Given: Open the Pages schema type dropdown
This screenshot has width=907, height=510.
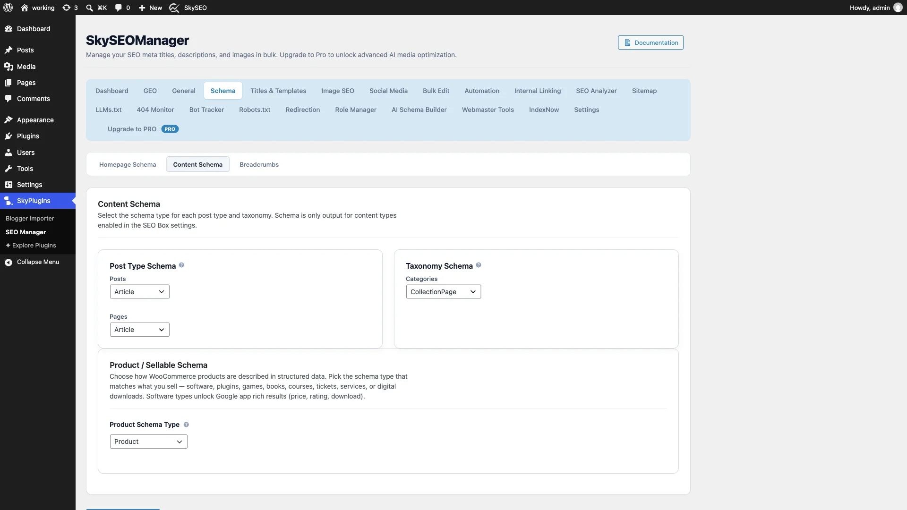Looking at the screenshot, I should pyautogui.click(x=140, y=330).
